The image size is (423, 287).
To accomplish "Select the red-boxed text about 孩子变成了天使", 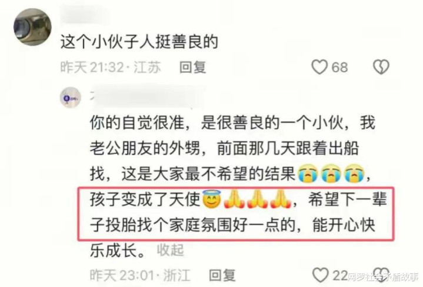I will tap(236, 213).
